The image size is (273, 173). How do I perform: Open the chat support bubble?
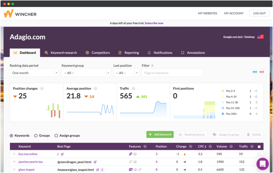coord(262,164)
